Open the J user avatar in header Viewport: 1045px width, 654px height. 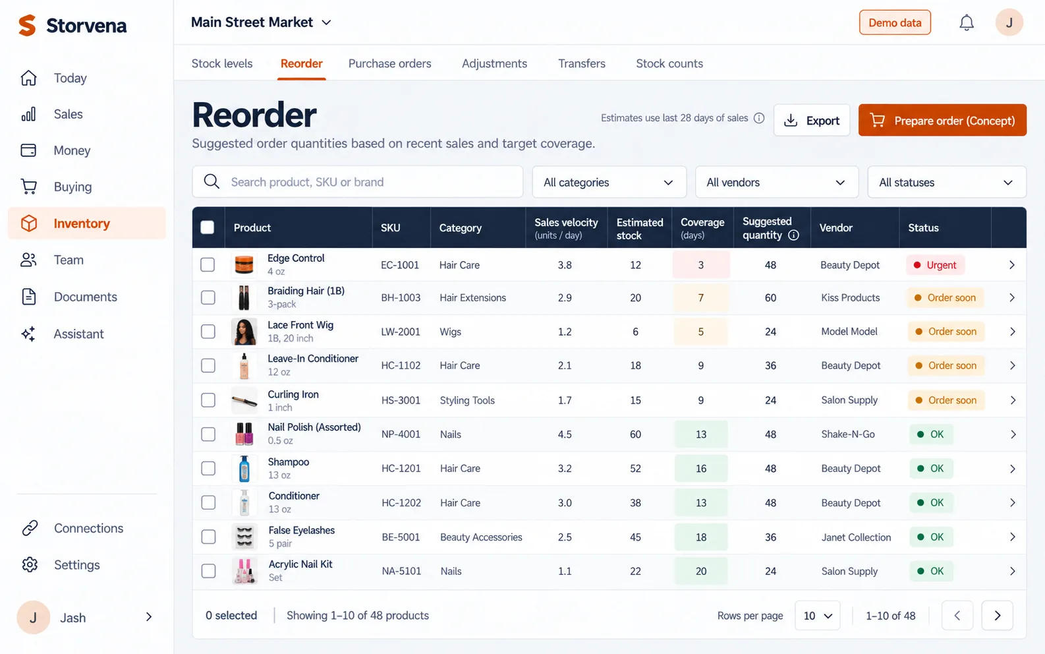click(1009, 22)
